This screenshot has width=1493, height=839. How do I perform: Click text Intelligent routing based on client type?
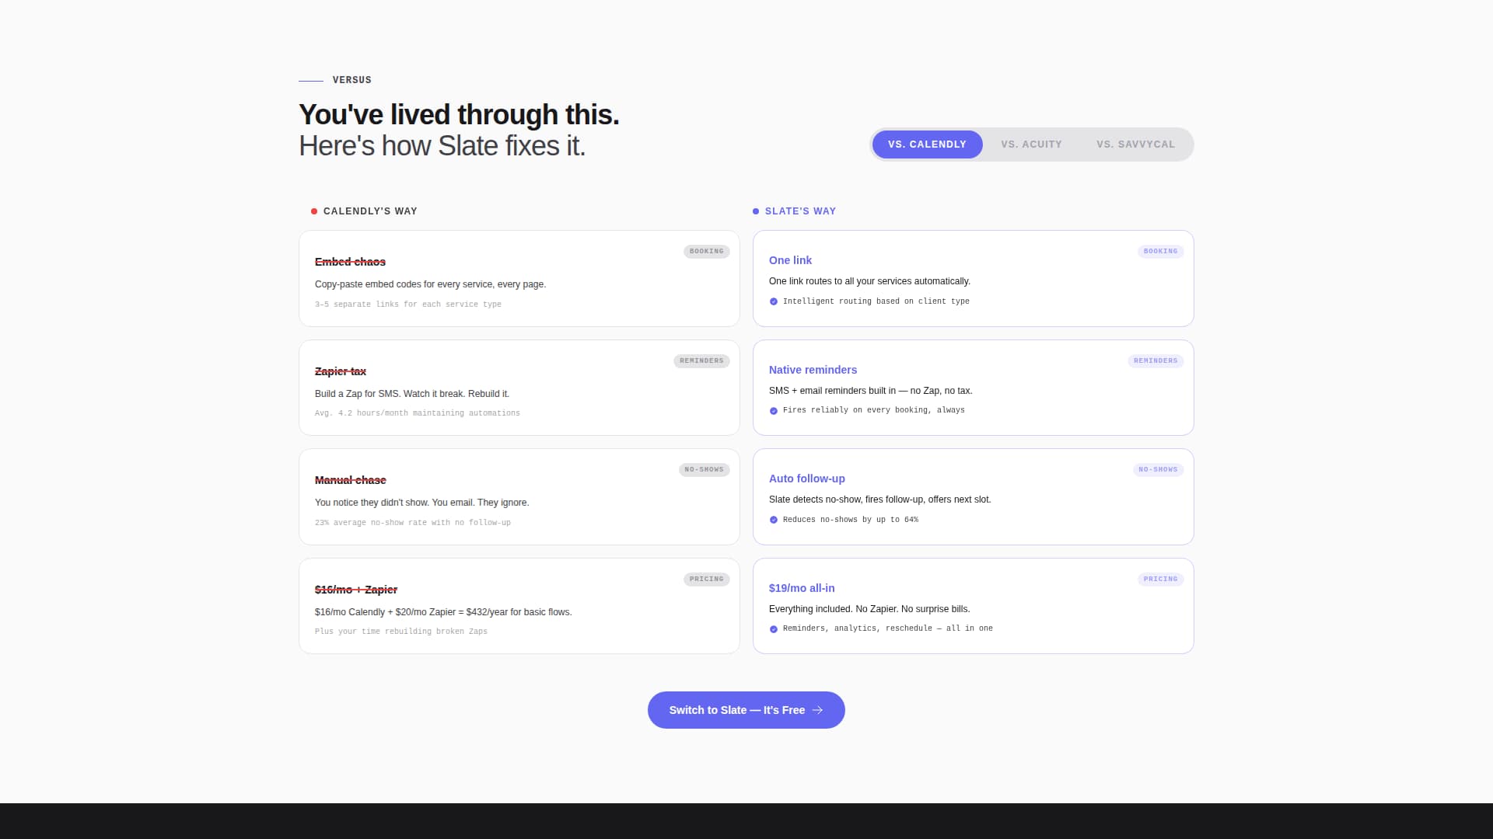876,301
